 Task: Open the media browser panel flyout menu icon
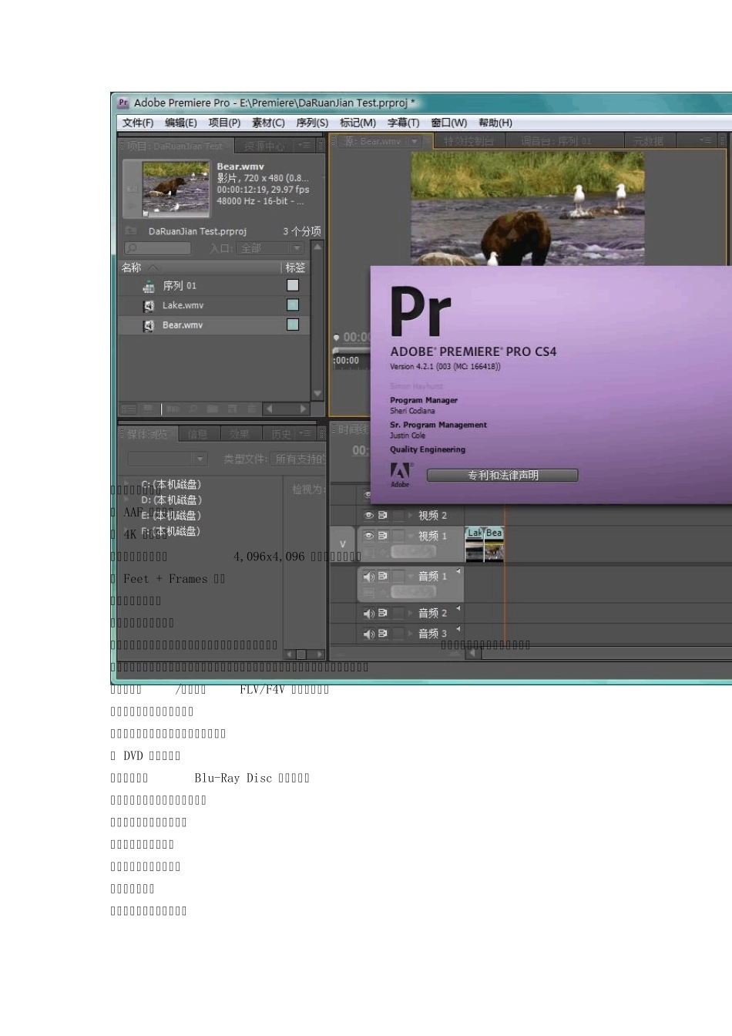click(306, 434)
